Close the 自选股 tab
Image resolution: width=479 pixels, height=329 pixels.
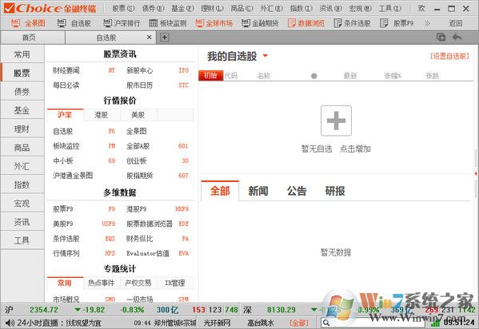click(x=149, y=38)
